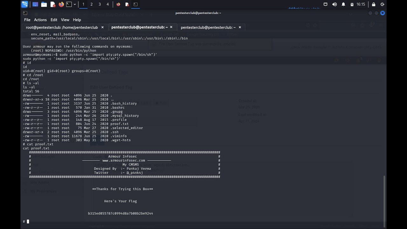Click 'uid=0(root) gid=0(root) groups=0(root)' output line
The height and width of the screenshot is (229, 407).
[62, 71]
